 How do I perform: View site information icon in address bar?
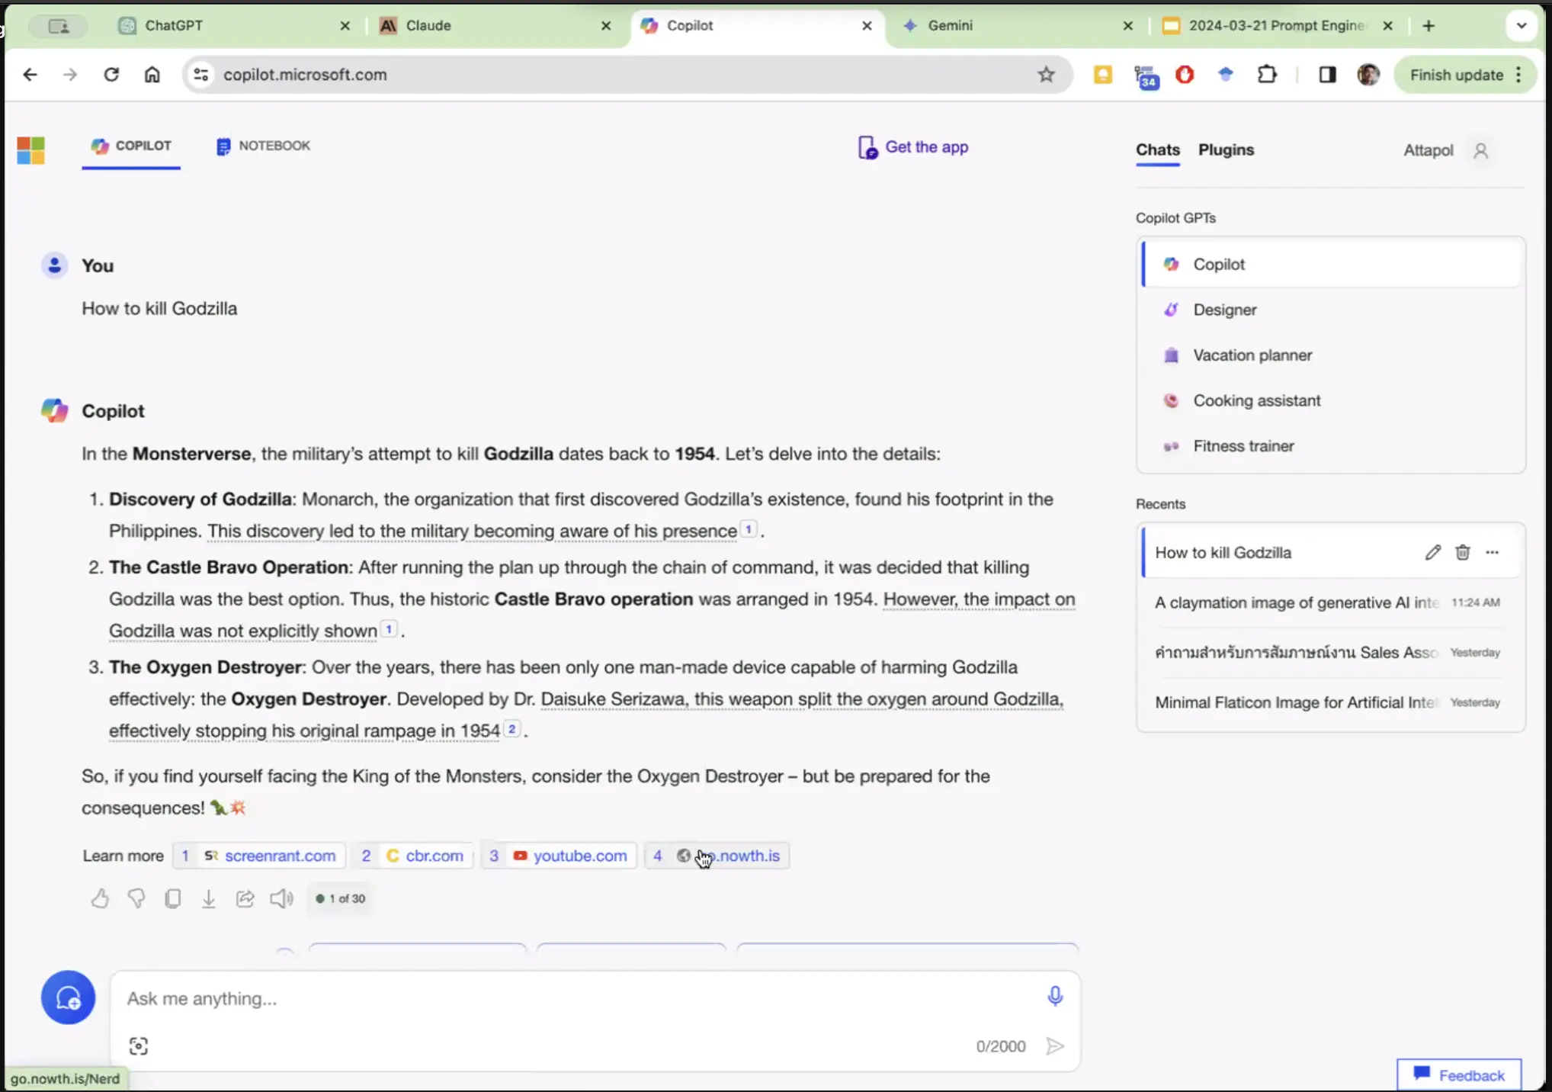point(201,74)
